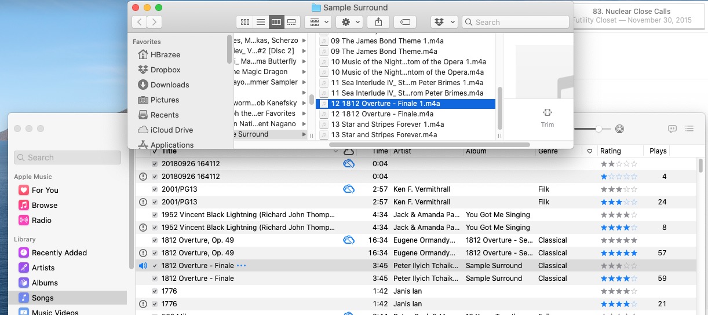Set star rating for 1776, 21 plays

coord(619,304)
